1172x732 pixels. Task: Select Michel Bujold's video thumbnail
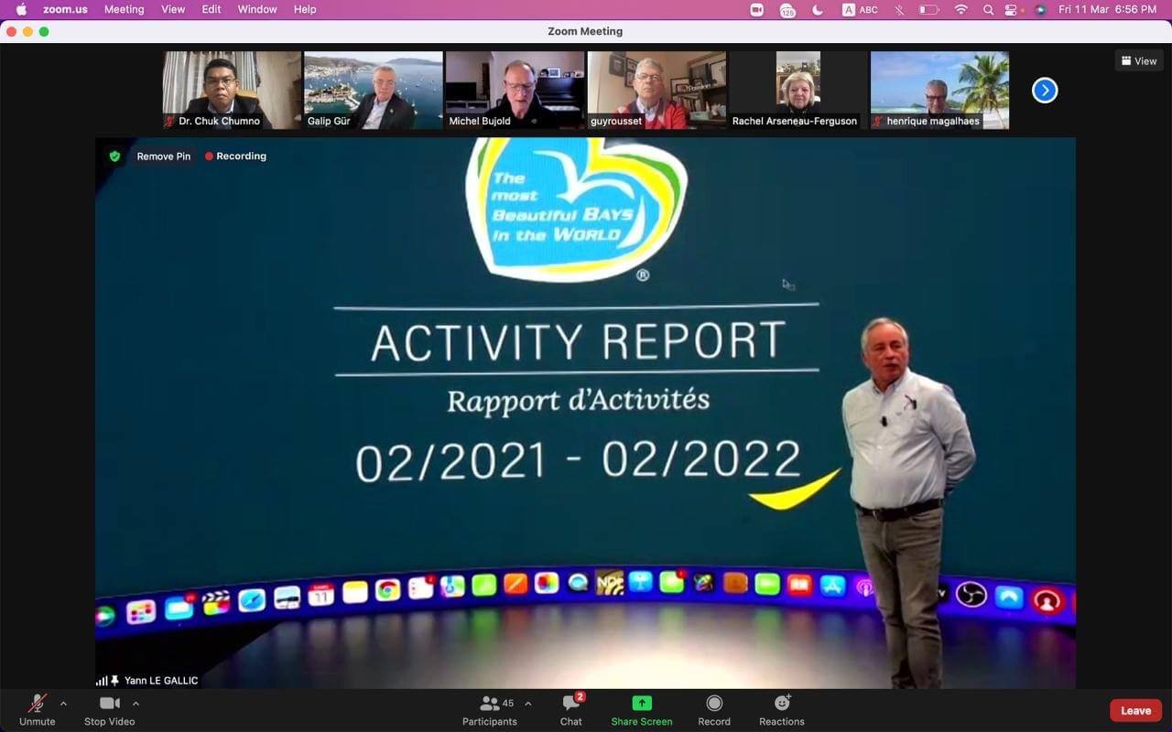pos(515,90)
